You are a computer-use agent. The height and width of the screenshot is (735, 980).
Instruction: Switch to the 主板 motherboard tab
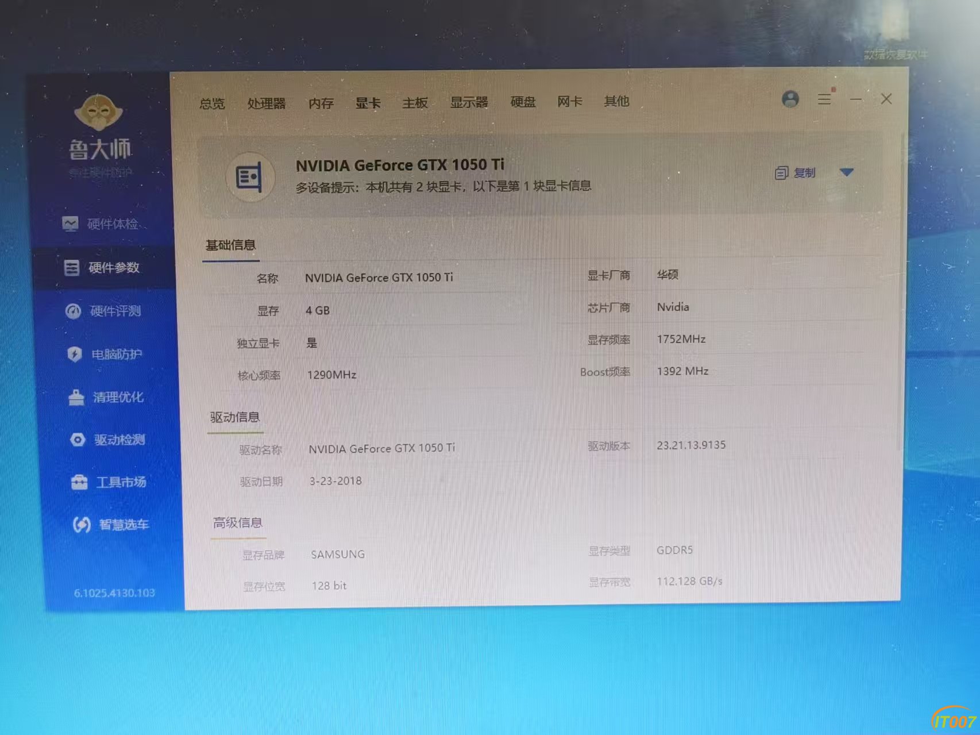click(x=415, y=102)
